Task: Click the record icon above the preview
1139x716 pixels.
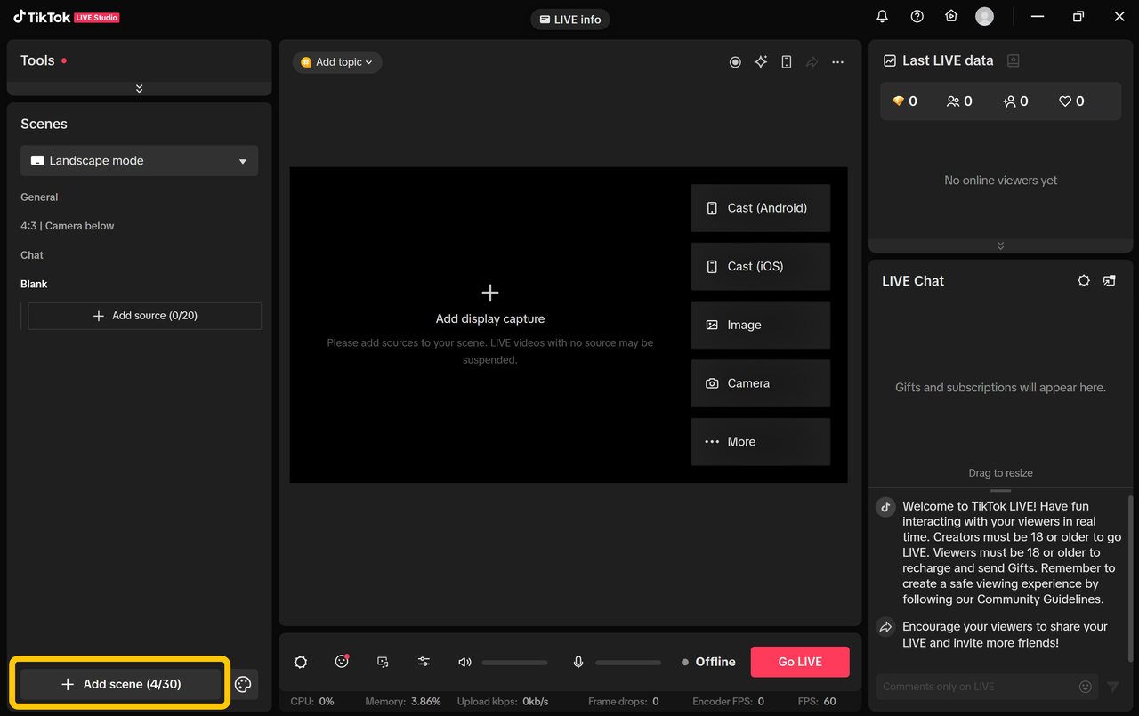Action: 735,62
